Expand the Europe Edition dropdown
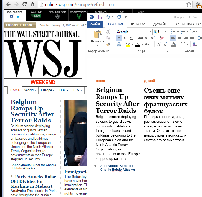The height and width of the screenshot is (197, 202). point(20,25)
